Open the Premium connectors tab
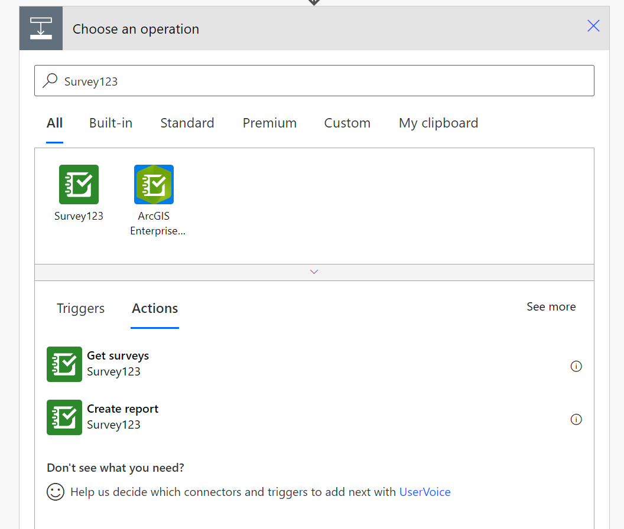The width and height of the screenshot is (624, 529). pyautogui.click(x=269, y=123)
